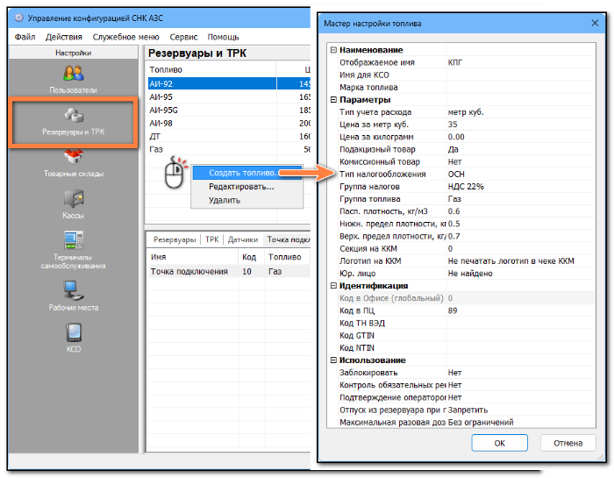The height and width of the screenshot is (478, 614).
Task: Switch to the Датчики tab
Action: tap(243, 239)
